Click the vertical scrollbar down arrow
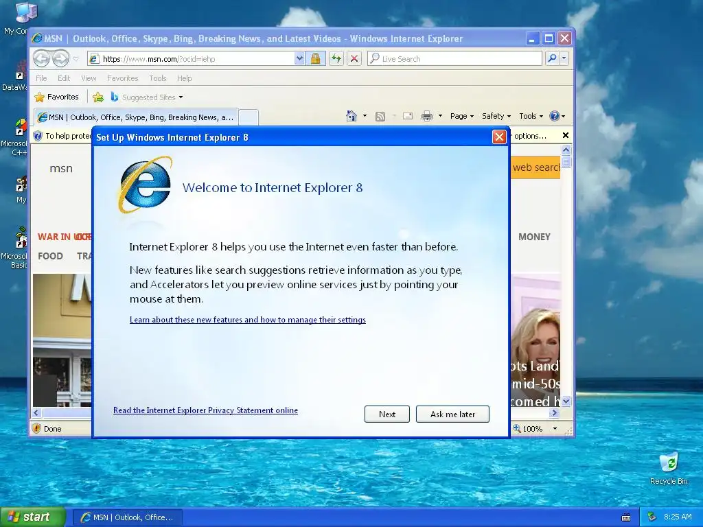 click(x=566, y=401)
